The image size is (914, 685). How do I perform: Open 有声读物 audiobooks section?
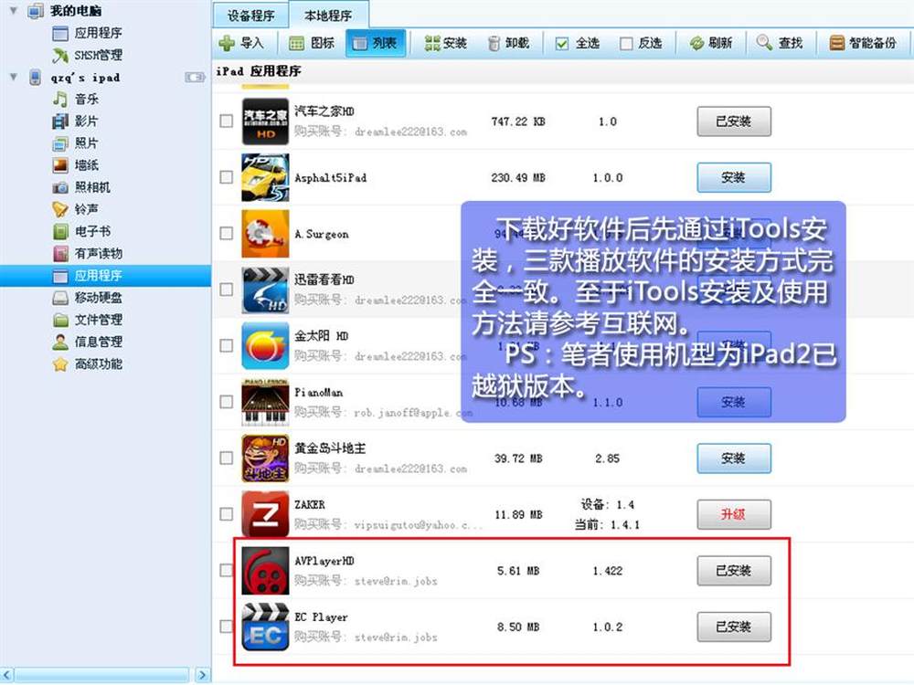[88, 253]
